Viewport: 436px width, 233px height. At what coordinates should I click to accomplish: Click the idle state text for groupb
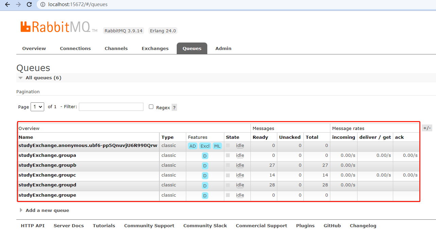tap(240, 165)
